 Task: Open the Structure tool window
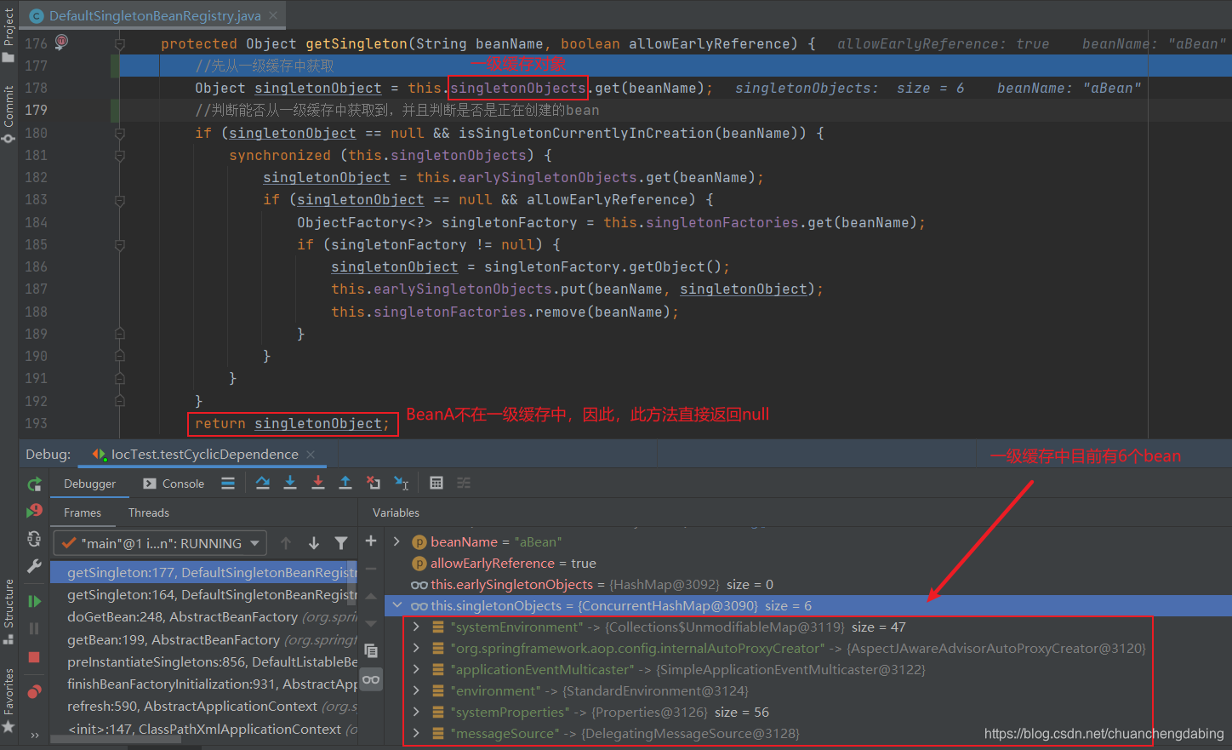tap(9, 611)
